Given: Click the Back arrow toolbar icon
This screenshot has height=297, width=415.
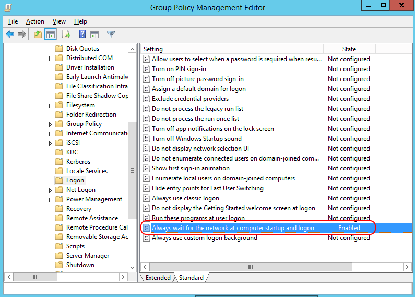Looking at the screenshot, I should [x=10, y=35].
